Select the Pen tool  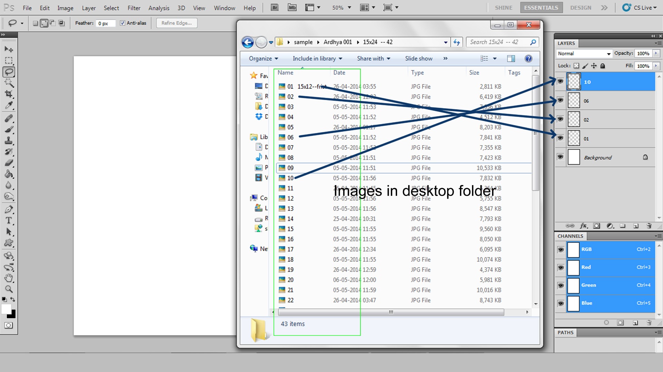tap(9, 209)
